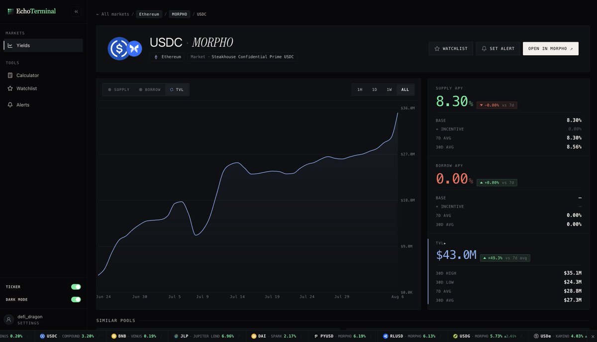Turn off the Ticker toggle
Image resolution: width=597 pixels, height=342 pixels.
76,287
